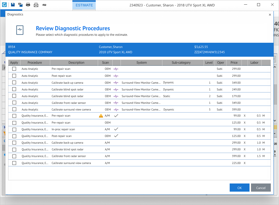The height and width of the screenshot is (205, 279).
Task: Click the Save and Close icon
Action: pyautogui.click(x=20, y=5)
